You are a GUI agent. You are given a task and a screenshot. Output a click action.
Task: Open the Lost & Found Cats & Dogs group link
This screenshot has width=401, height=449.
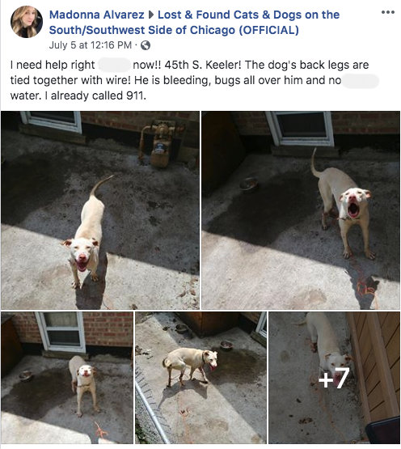click(x=194, y=23)
